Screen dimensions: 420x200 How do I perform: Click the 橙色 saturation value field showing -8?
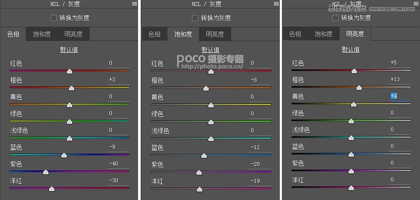260,81
